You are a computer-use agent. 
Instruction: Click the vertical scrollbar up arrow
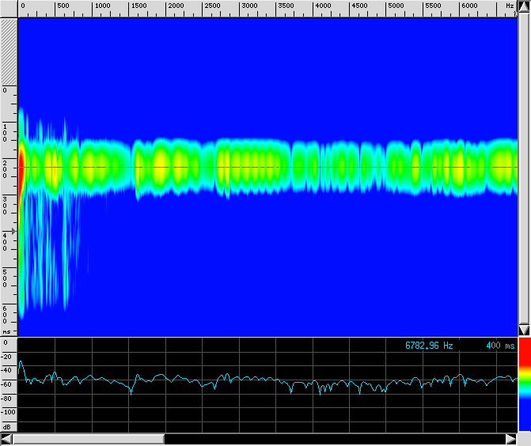(x=524, y=6)
